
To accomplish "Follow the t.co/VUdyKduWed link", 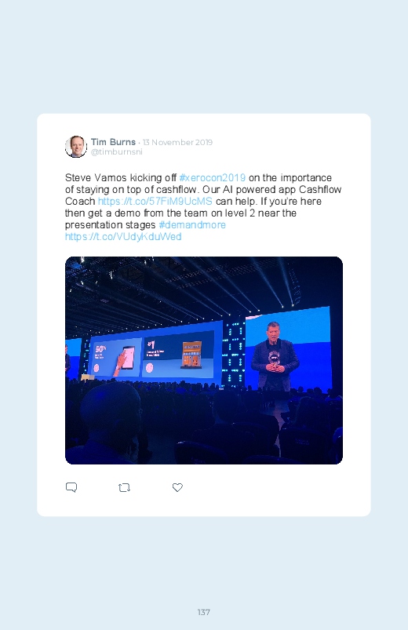I will pyautogui.click(x=123, y=236).
